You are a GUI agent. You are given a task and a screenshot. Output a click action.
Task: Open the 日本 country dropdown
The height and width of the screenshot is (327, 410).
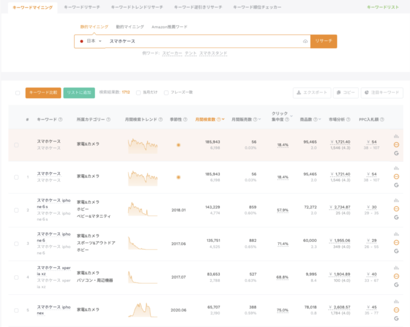[91, 41]
